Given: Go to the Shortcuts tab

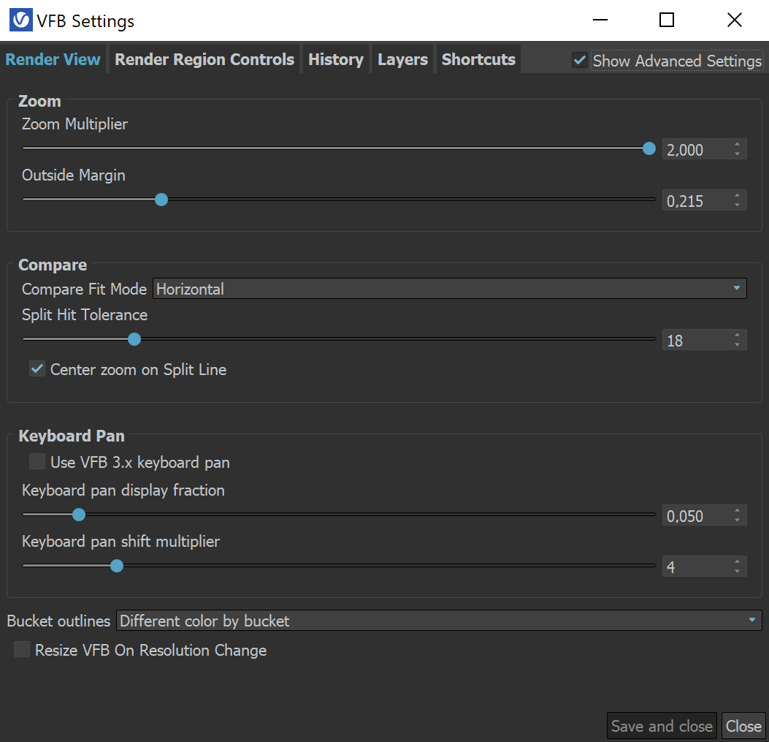Looking at the screenshot, I should click(x=478, y=59).
